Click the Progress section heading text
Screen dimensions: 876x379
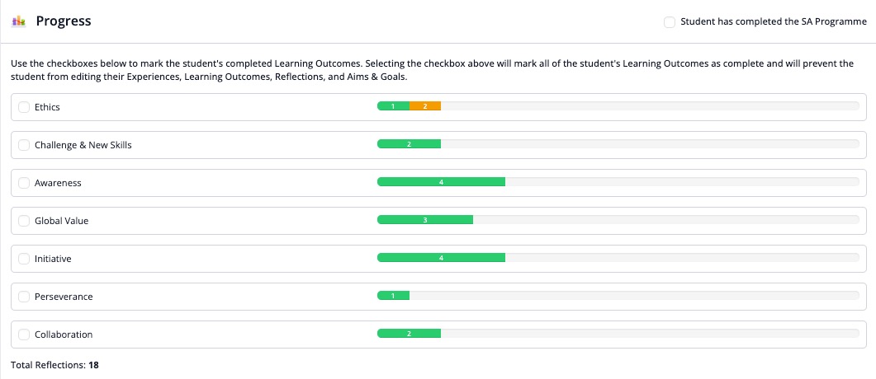coord(64,21)
